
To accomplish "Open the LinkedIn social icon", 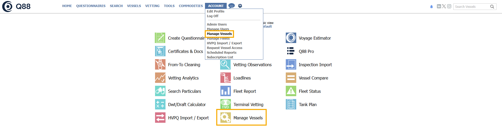I will pos(439,6).
